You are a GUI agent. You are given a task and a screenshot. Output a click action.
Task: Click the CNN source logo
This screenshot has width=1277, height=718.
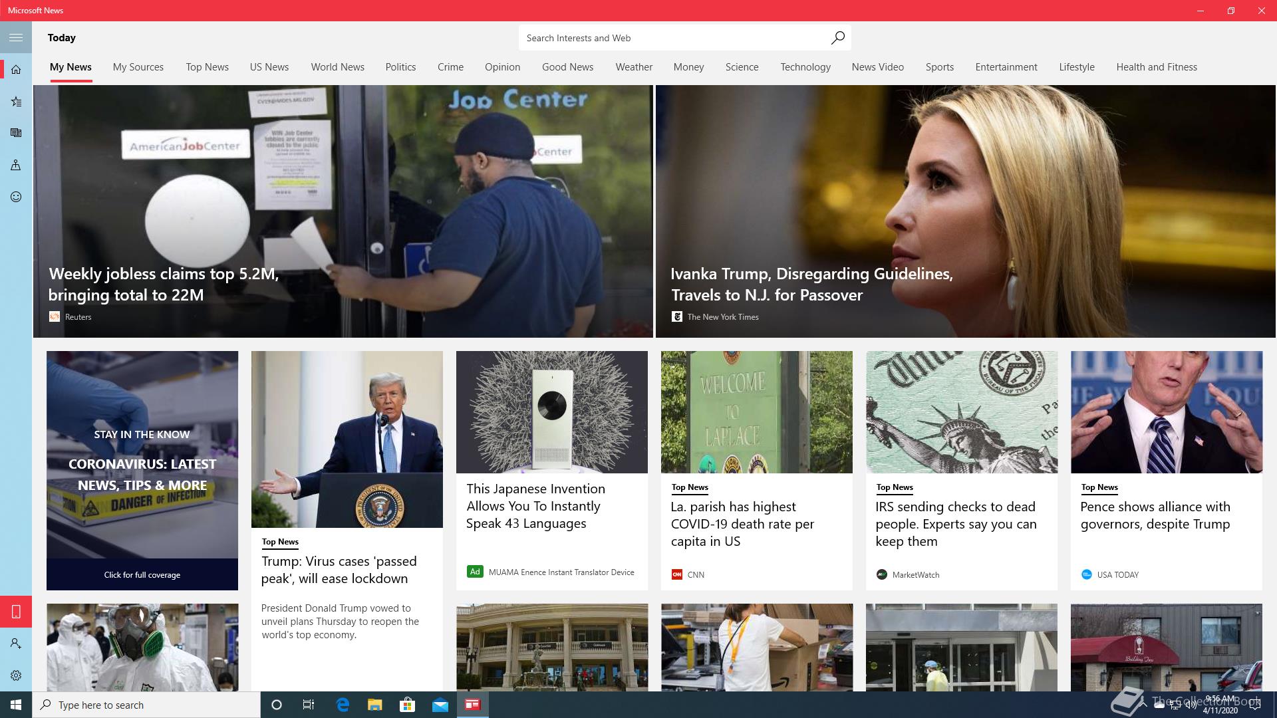click(x=677, y=574)
